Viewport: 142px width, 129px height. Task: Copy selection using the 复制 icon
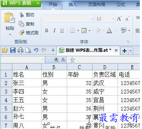tap(21, 24)
